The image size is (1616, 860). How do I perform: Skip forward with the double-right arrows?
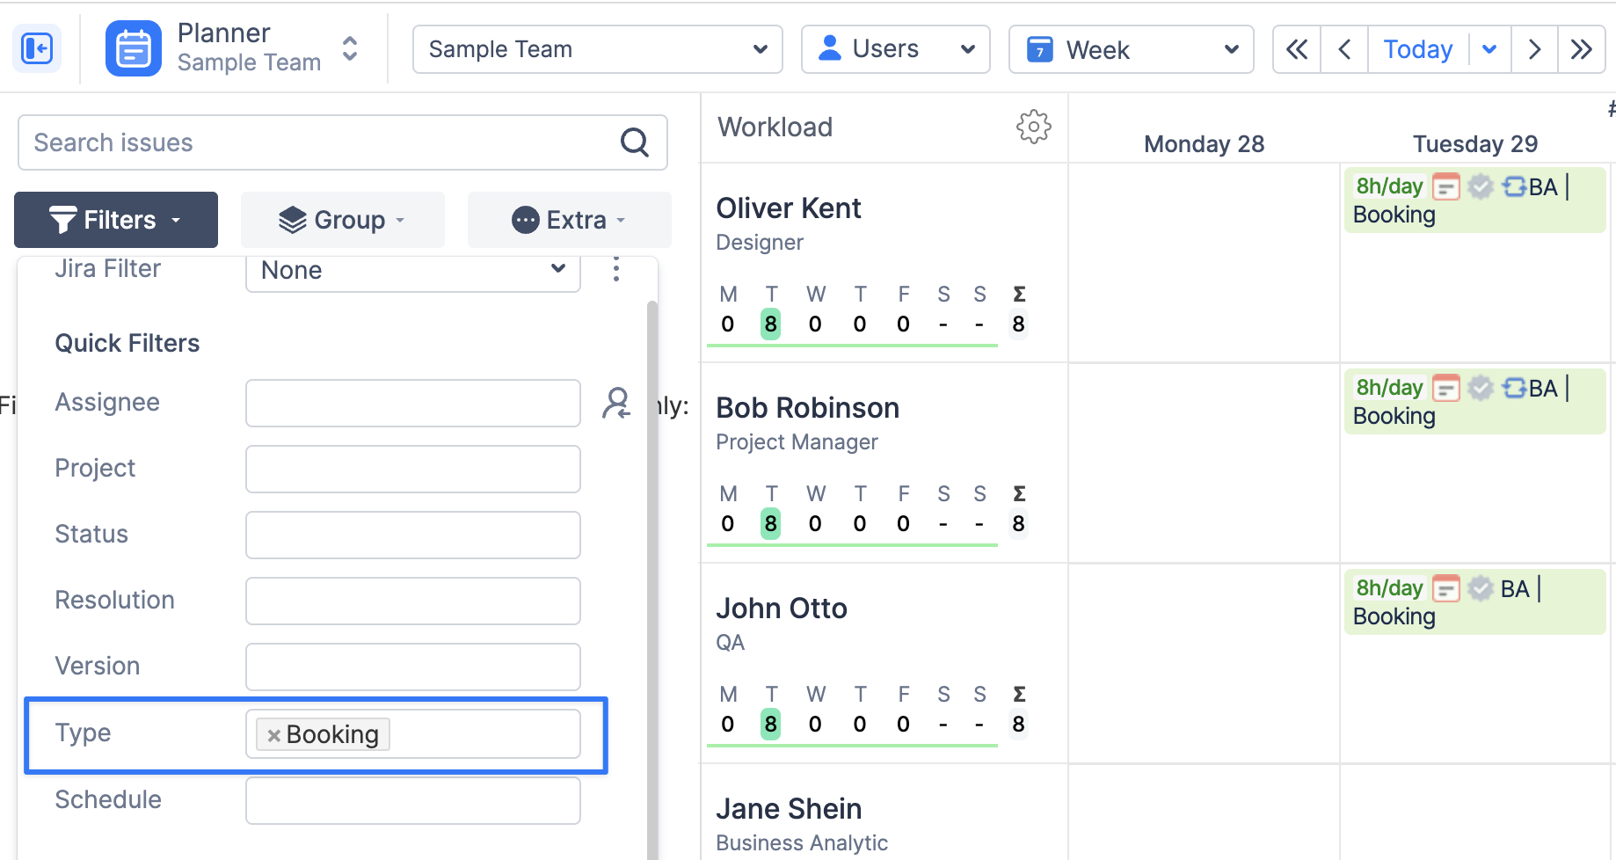click(x=1581, y=49)
